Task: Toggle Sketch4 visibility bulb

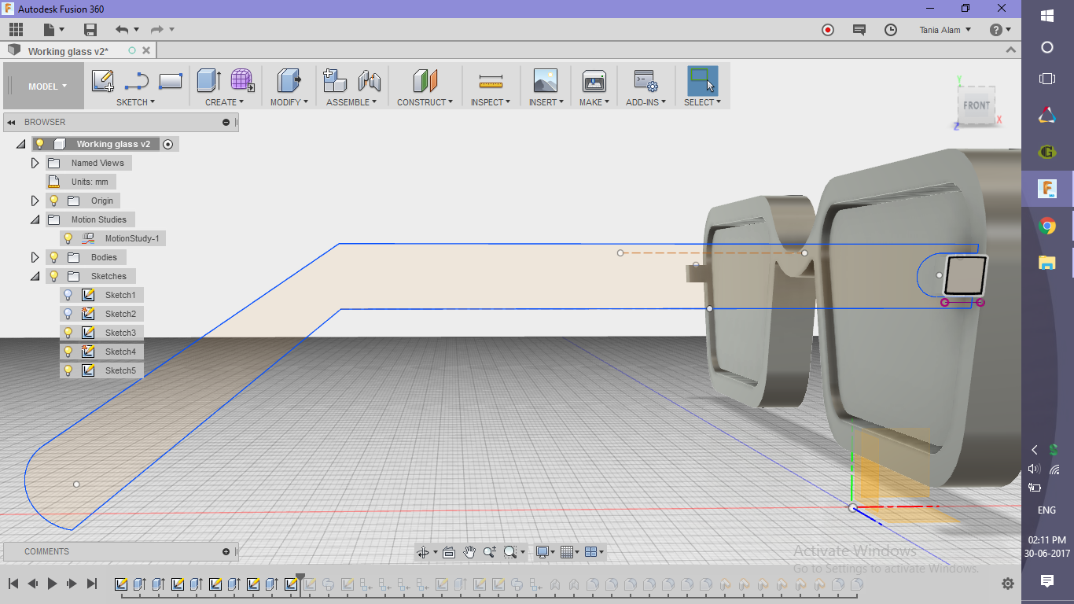Action: click(68, 352)
